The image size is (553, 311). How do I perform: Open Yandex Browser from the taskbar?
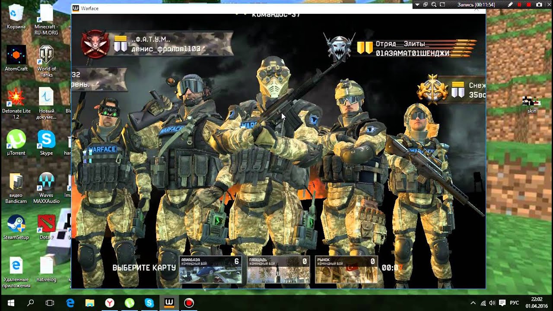110,303
